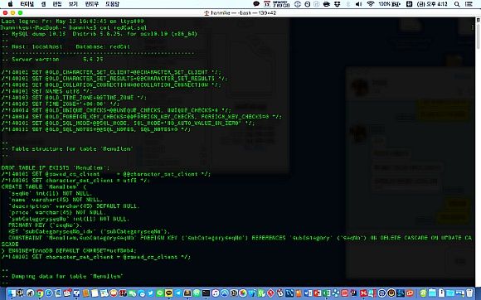Open the 윈도우 (Window) menu
The width and height of the screenshot is (481, 300).
pos(92,4)
